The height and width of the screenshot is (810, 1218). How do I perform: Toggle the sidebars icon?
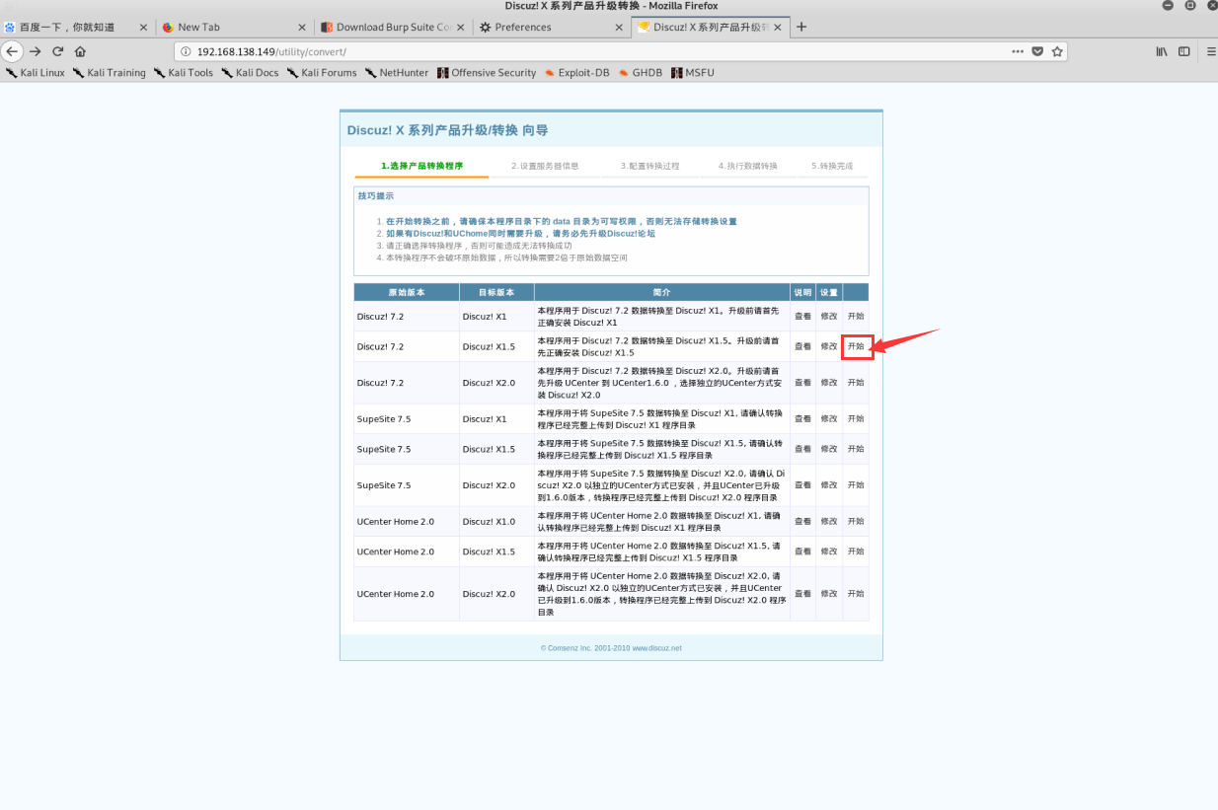(x=1184, y=51)
